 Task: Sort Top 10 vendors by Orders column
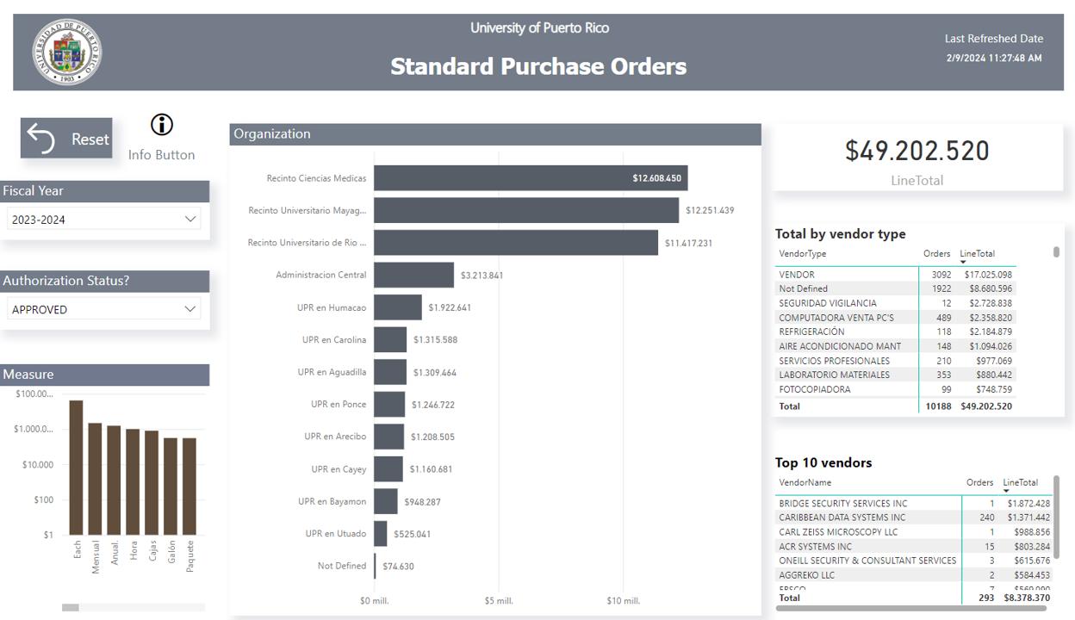(x=979, y=483)
